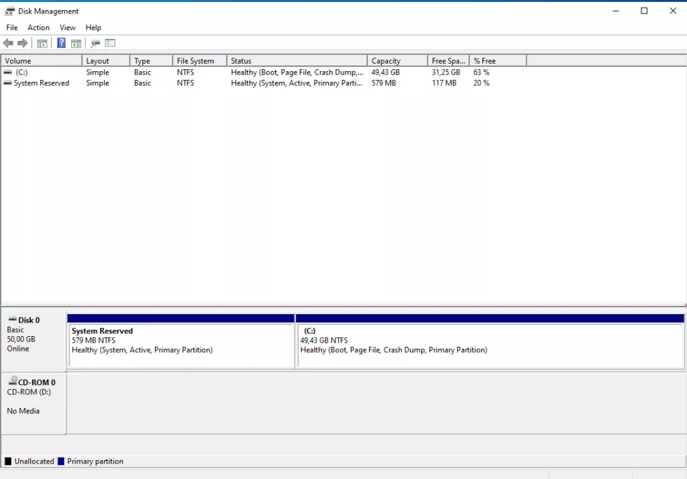This screenshot has height=479, width=687.
Task: Select the System Reserved partition block on Disk 0
Action: pos(180,345)
